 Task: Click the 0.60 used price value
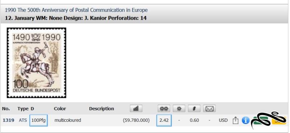[194, 120]
